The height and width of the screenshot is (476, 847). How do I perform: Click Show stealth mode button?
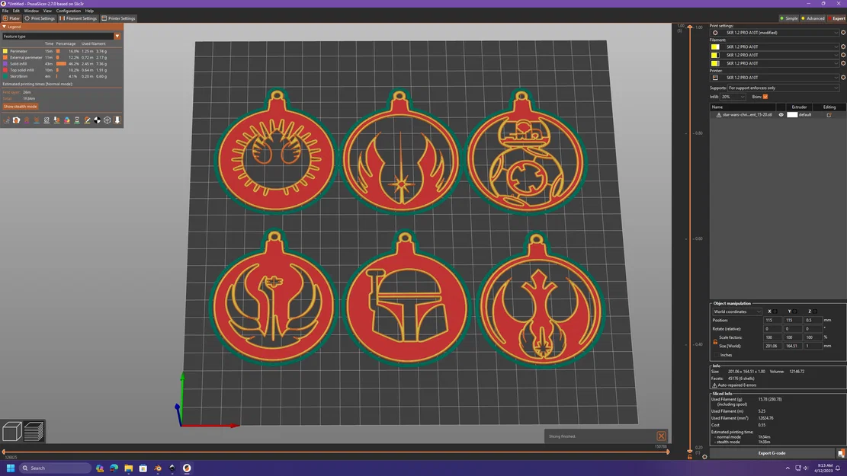pyautogui.click(x=21, y=107)
